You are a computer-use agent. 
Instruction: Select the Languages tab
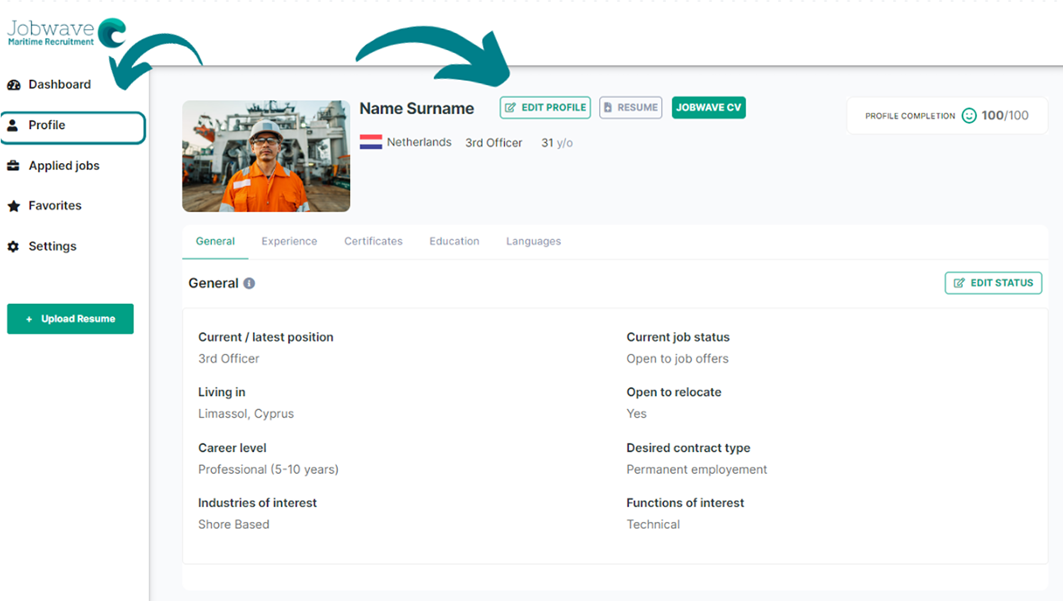(x=533, y=241)
